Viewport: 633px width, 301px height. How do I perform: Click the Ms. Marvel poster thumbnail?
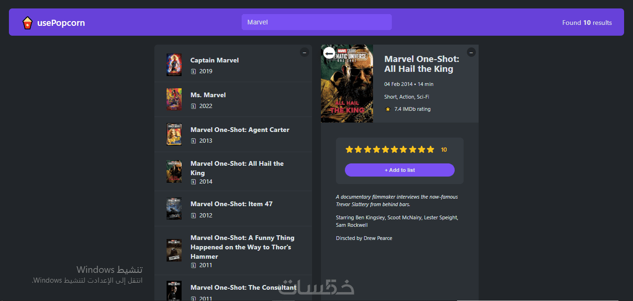[x=174, y=100]
